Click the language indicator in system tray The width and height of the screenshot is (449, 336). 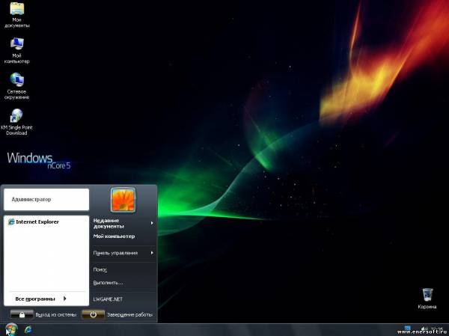[x=407, y=328]
